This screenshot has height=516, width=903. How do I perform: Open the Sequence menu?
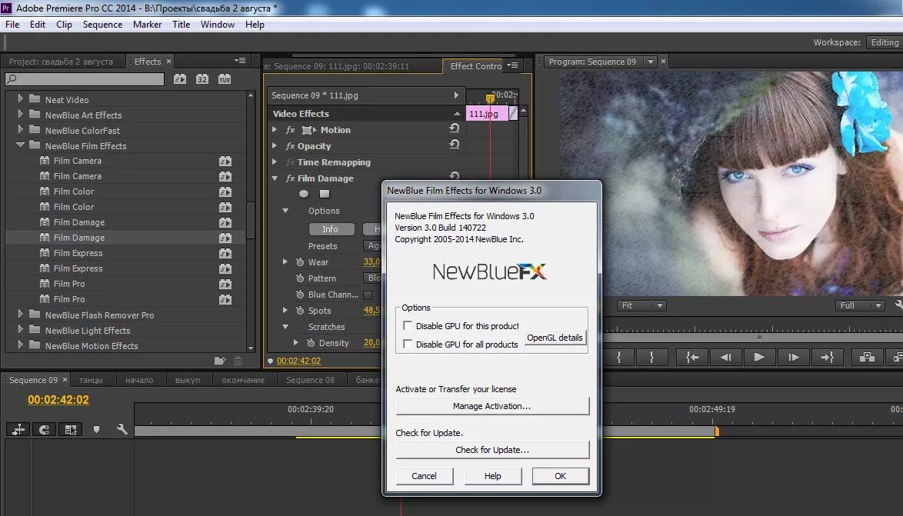[102, 24]
